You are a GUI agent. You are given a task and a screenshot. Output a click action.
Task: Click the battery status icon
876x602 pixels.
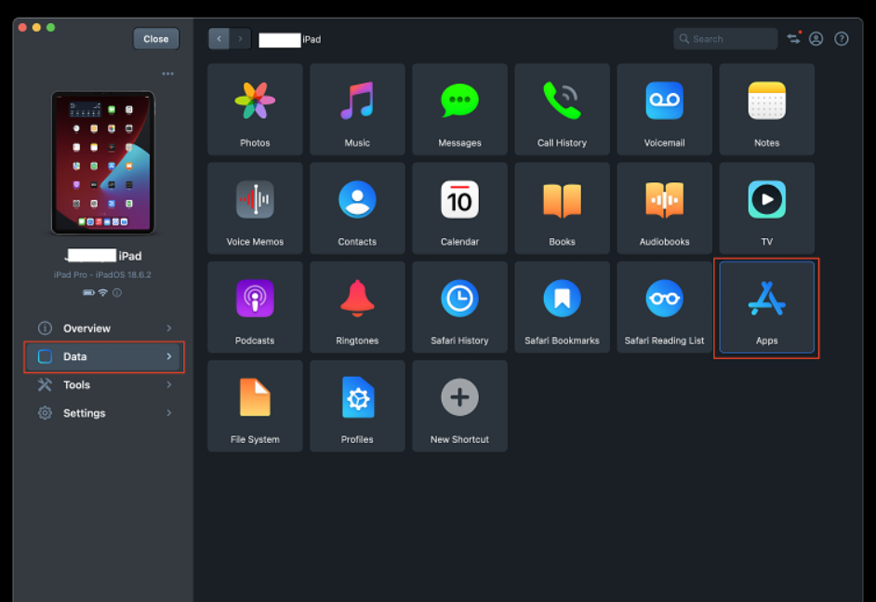[x=88, y=292]
